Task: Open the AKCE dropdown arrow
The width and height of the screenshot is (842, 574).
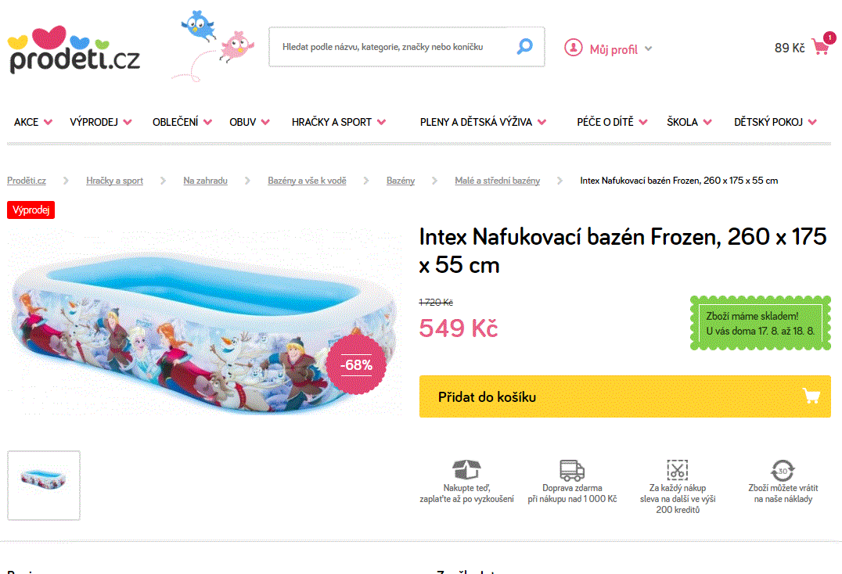Action: tap(49, 122)
